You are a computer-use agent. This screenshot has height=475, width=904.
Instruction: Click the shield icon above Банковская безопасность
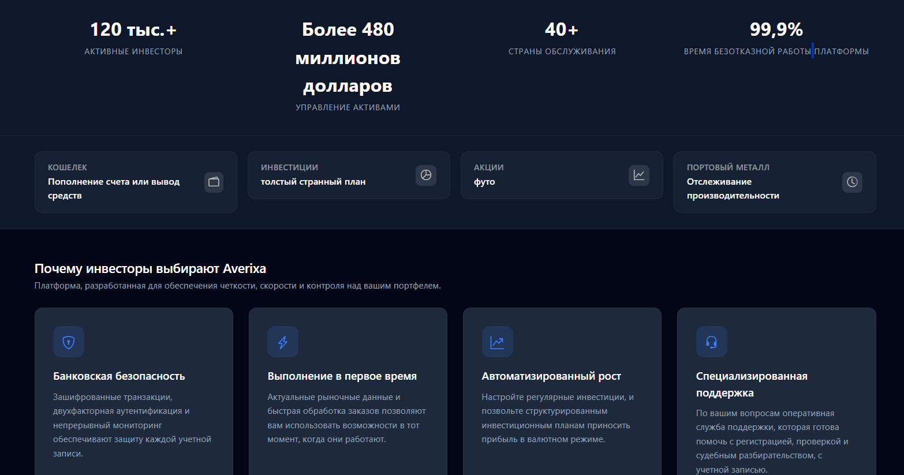point(69,342)
